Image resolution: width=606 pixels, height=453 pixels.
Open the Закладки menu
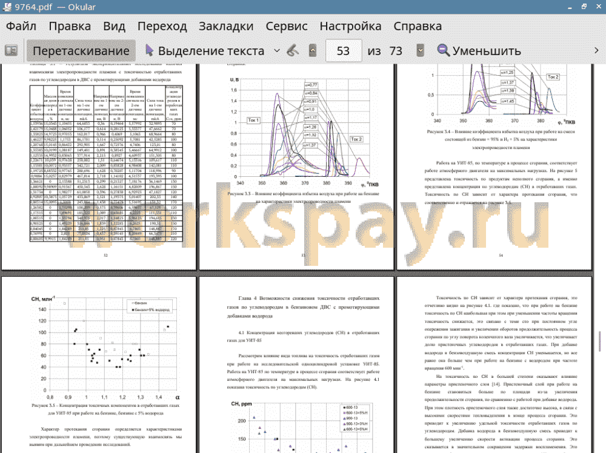pyautogui.click(x=226, y=26)
